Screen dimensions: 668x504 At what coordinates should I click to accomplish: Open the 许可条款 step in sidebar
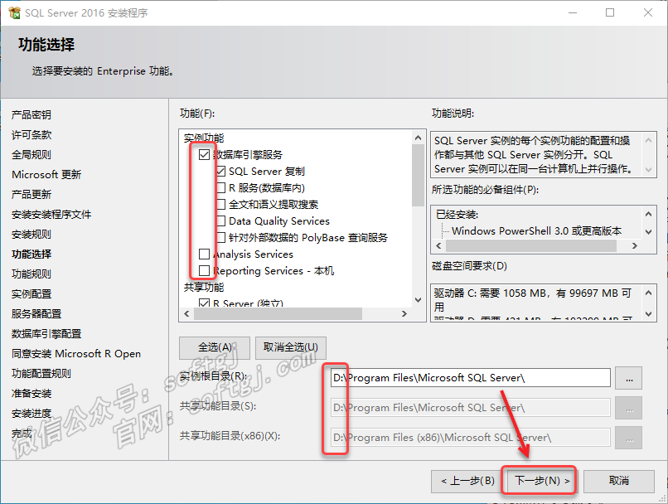[31, 134]
